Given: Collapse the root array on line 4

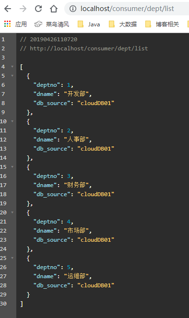Looking at the screenshot, I should pyautogui.click(x=12, y=67).
